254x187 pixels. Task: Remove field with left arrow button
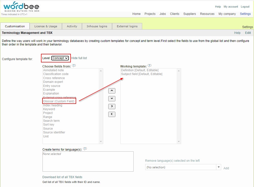112,114
